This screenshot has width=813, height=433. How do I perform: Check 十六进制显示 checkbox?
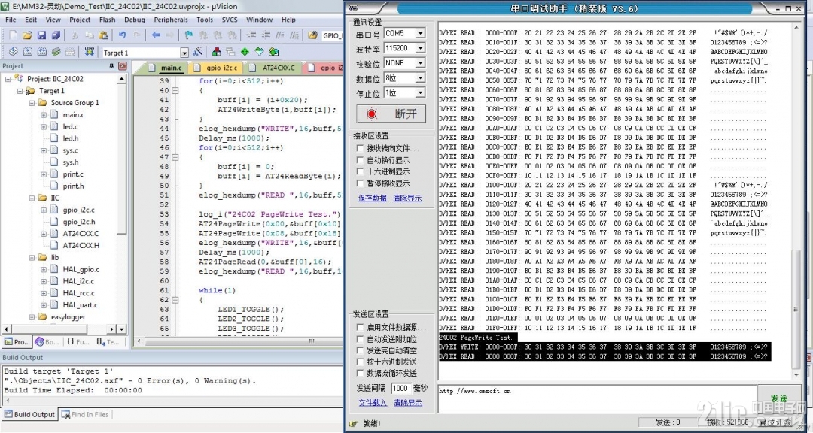pos(360,171)
